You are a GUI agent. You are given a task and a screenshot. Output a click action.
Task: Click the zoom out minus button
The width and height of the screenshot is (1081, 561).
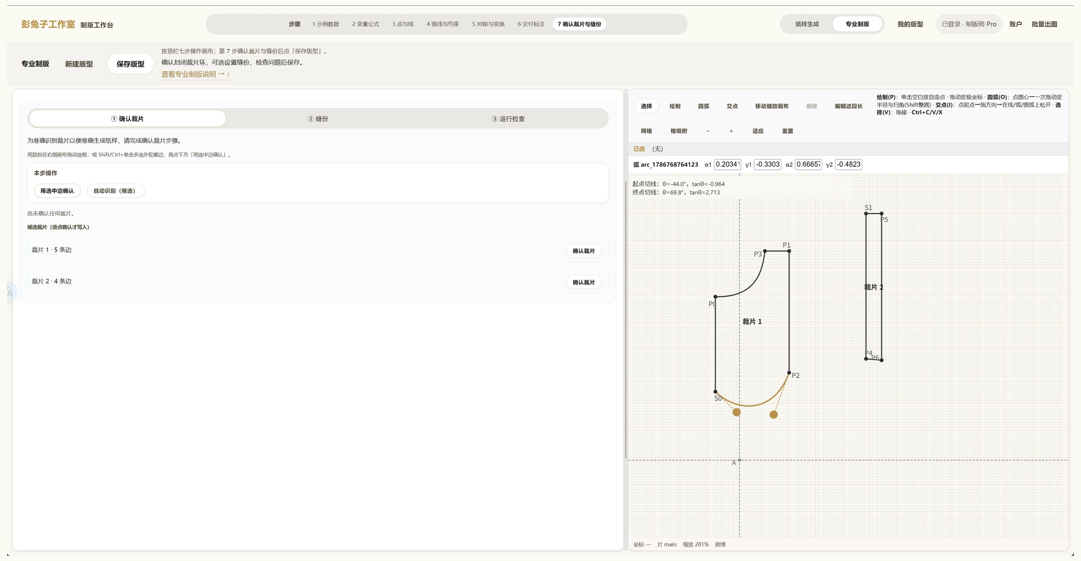pos(708,131)
